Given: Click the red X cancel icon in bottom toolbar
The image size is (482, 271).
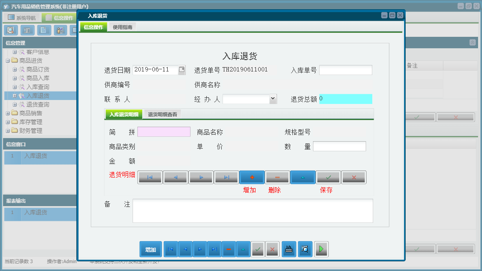Looking at the screenshot, I should point(272,249).
